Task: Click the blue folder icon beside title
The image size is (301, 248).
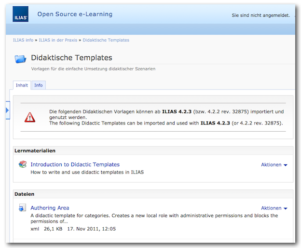Action: point(21,59)
